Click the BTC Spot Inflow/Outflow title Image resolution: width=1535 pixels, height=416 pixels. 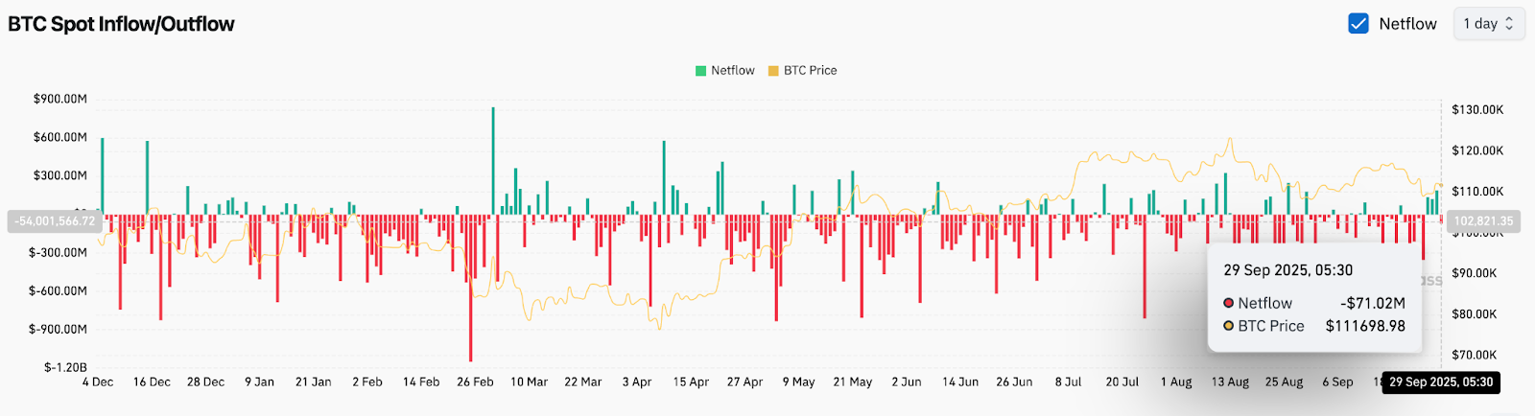click(x=121, y=24)
